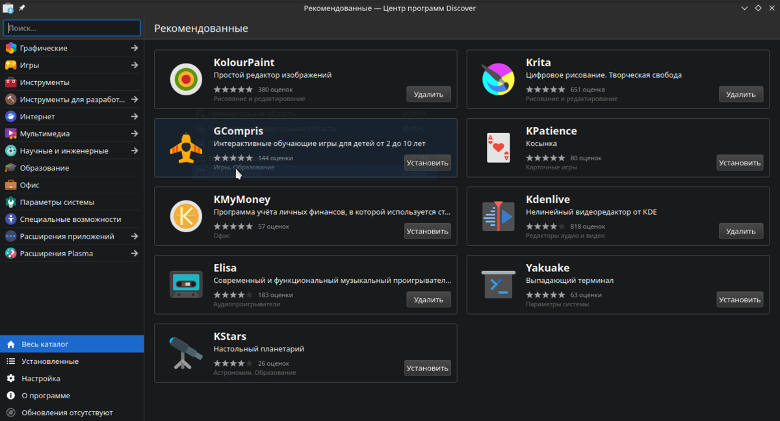
Task: Open О программе page
Action: pos(72,395)
